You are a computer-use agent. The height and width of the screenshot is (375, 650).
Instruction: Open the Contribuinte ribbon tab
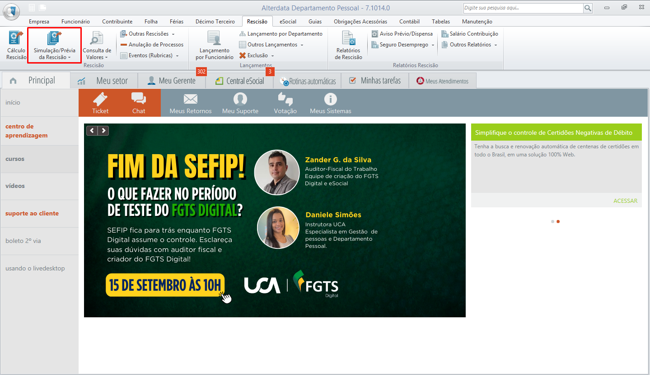[117, 22]
